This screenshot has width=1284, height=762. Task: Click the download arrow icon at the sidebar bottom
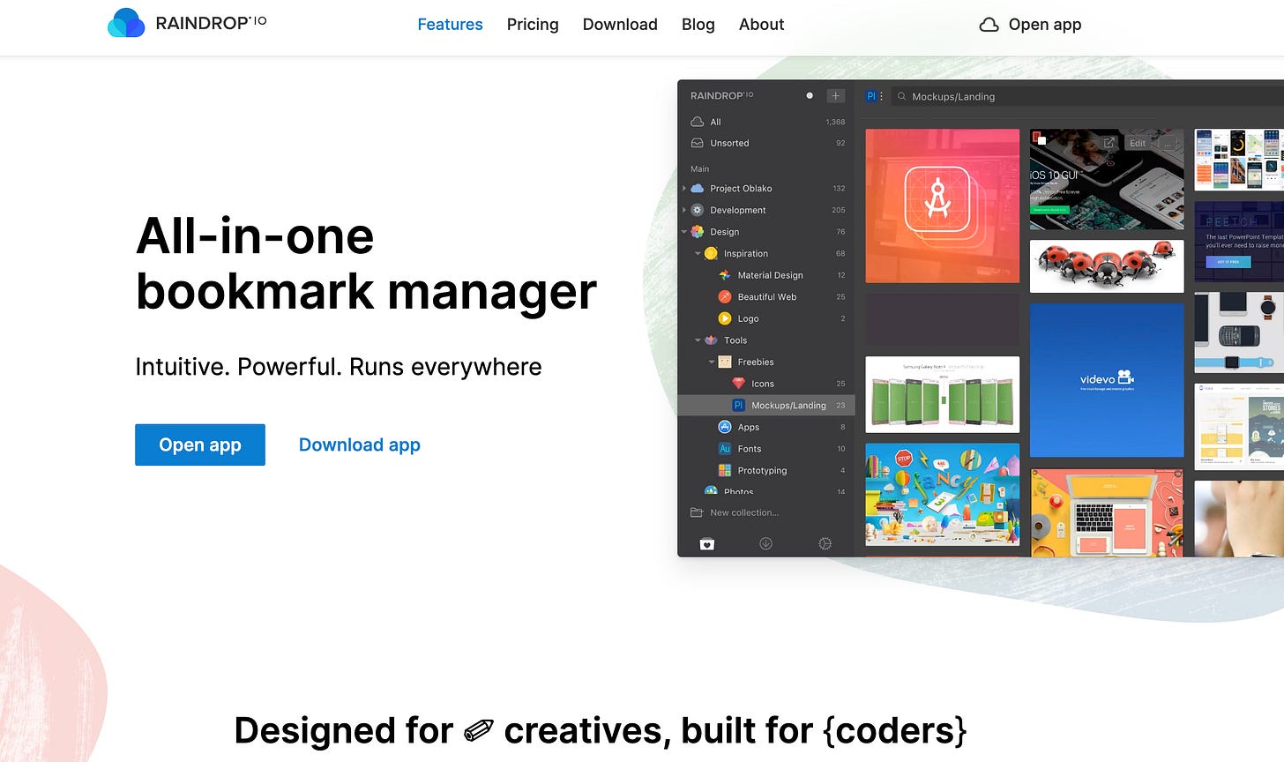(765, 543)
